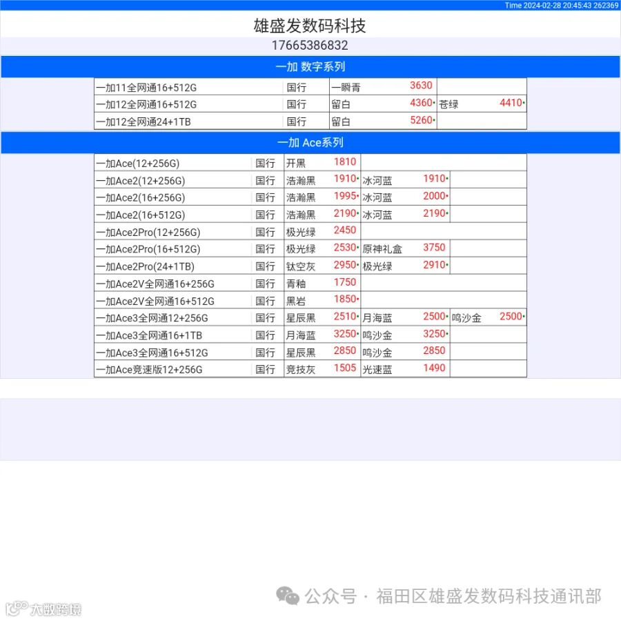Click the timestamp at top right
Screen dimensions: 621x621
[x=561, y=5]
